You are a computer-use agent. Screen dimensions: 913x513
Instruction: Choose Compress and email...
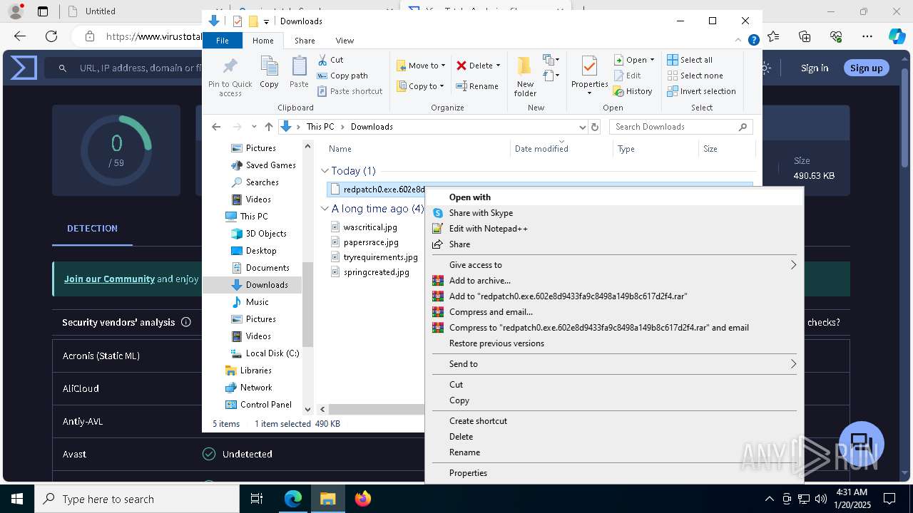[x=613, y=312]
